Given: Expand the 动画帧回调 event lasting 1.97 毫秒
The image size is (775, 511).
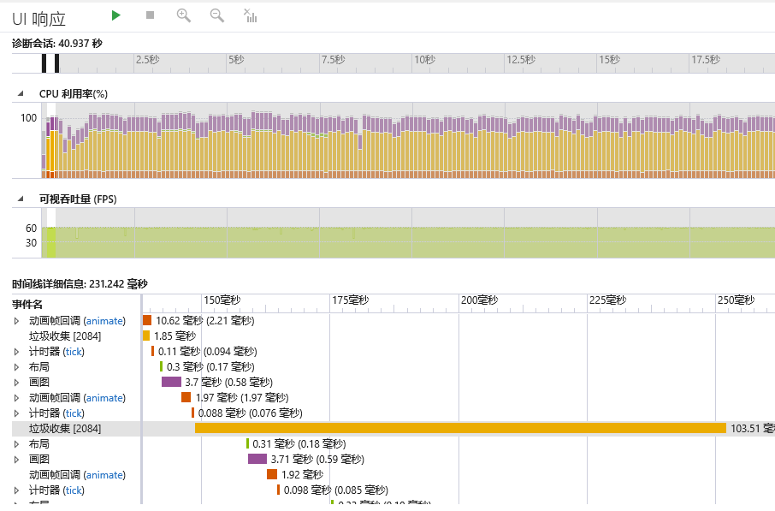Looking at the screenshot, I should pos(17,398).
